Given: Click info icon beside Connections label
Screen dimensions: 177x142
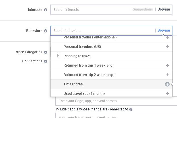Looking at the screenshot, I should [45, 61].
